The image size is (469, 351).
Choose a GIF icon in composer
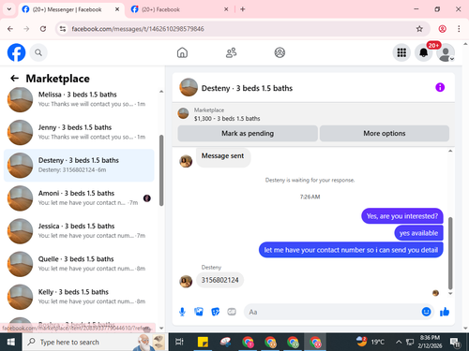232,312
